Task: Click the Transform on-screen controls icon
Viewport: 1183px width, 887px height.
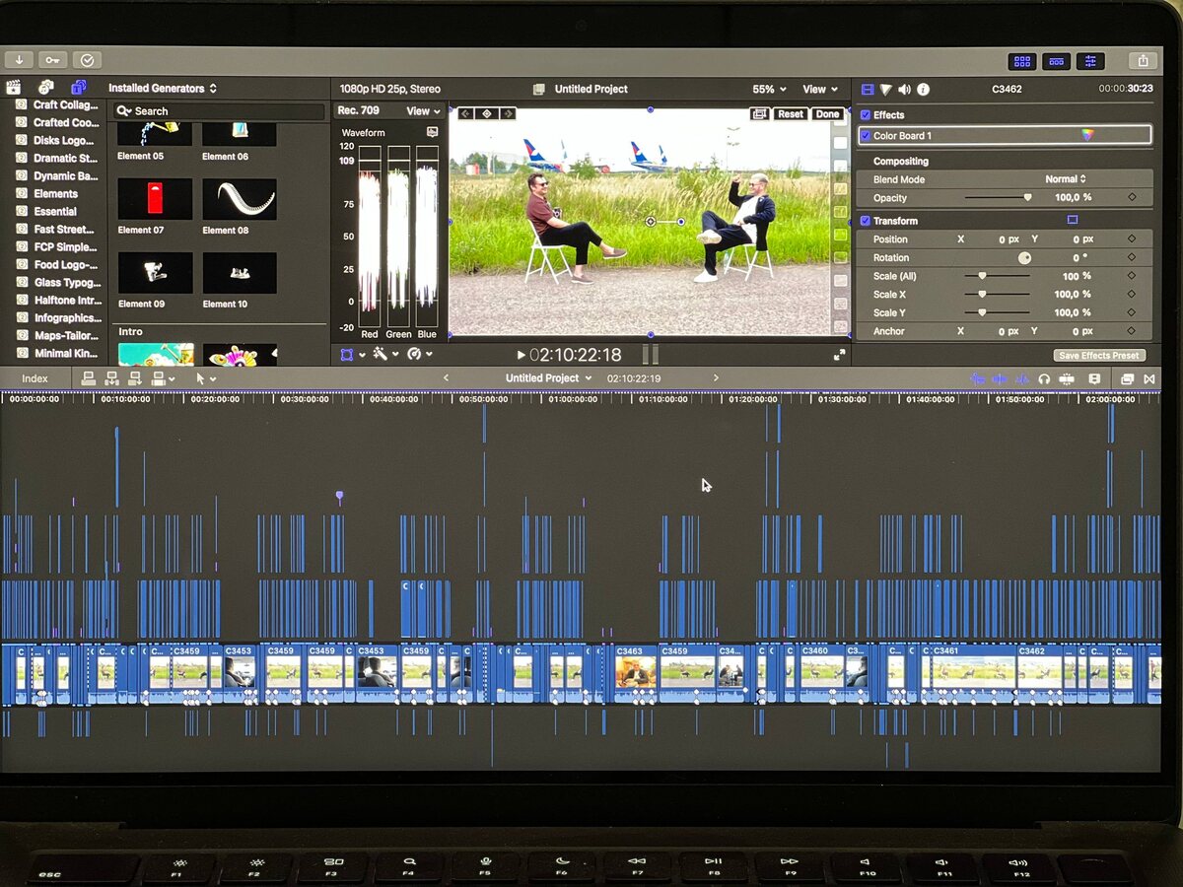Action: [x=1073, y=220]
